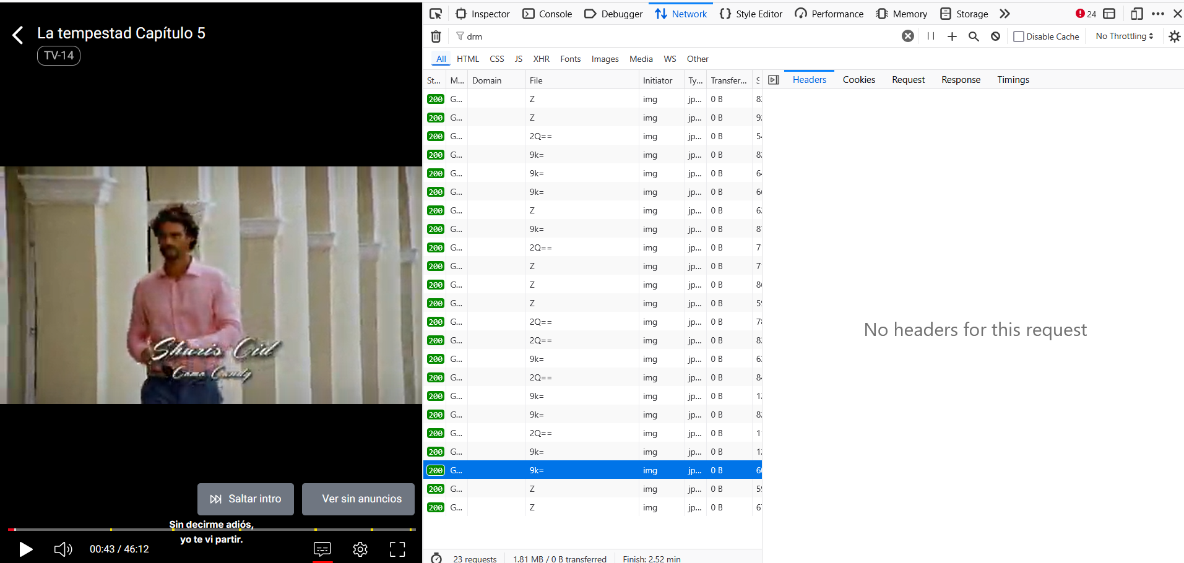Filter requests by CSS
The height and width of the screenshot is (563, 1184).
497,59
